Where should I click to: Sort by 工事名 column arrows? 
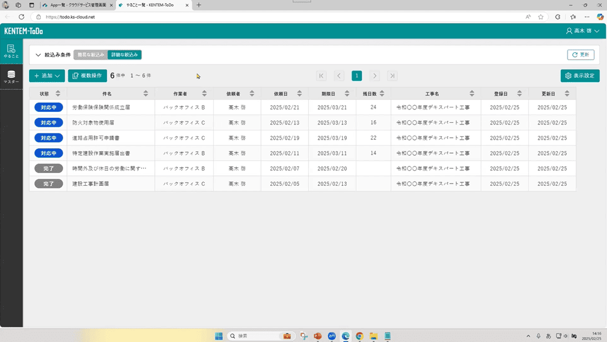(x=472, y=94)
